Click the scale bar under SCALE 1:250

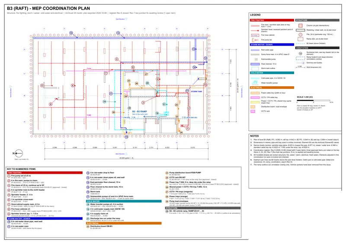tap(313, 100)
